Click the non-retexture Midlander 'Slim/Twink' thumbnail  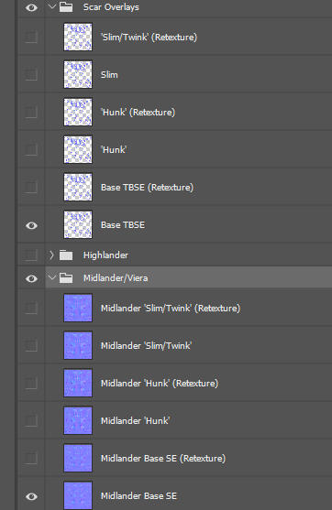click(x=78, y=345)
